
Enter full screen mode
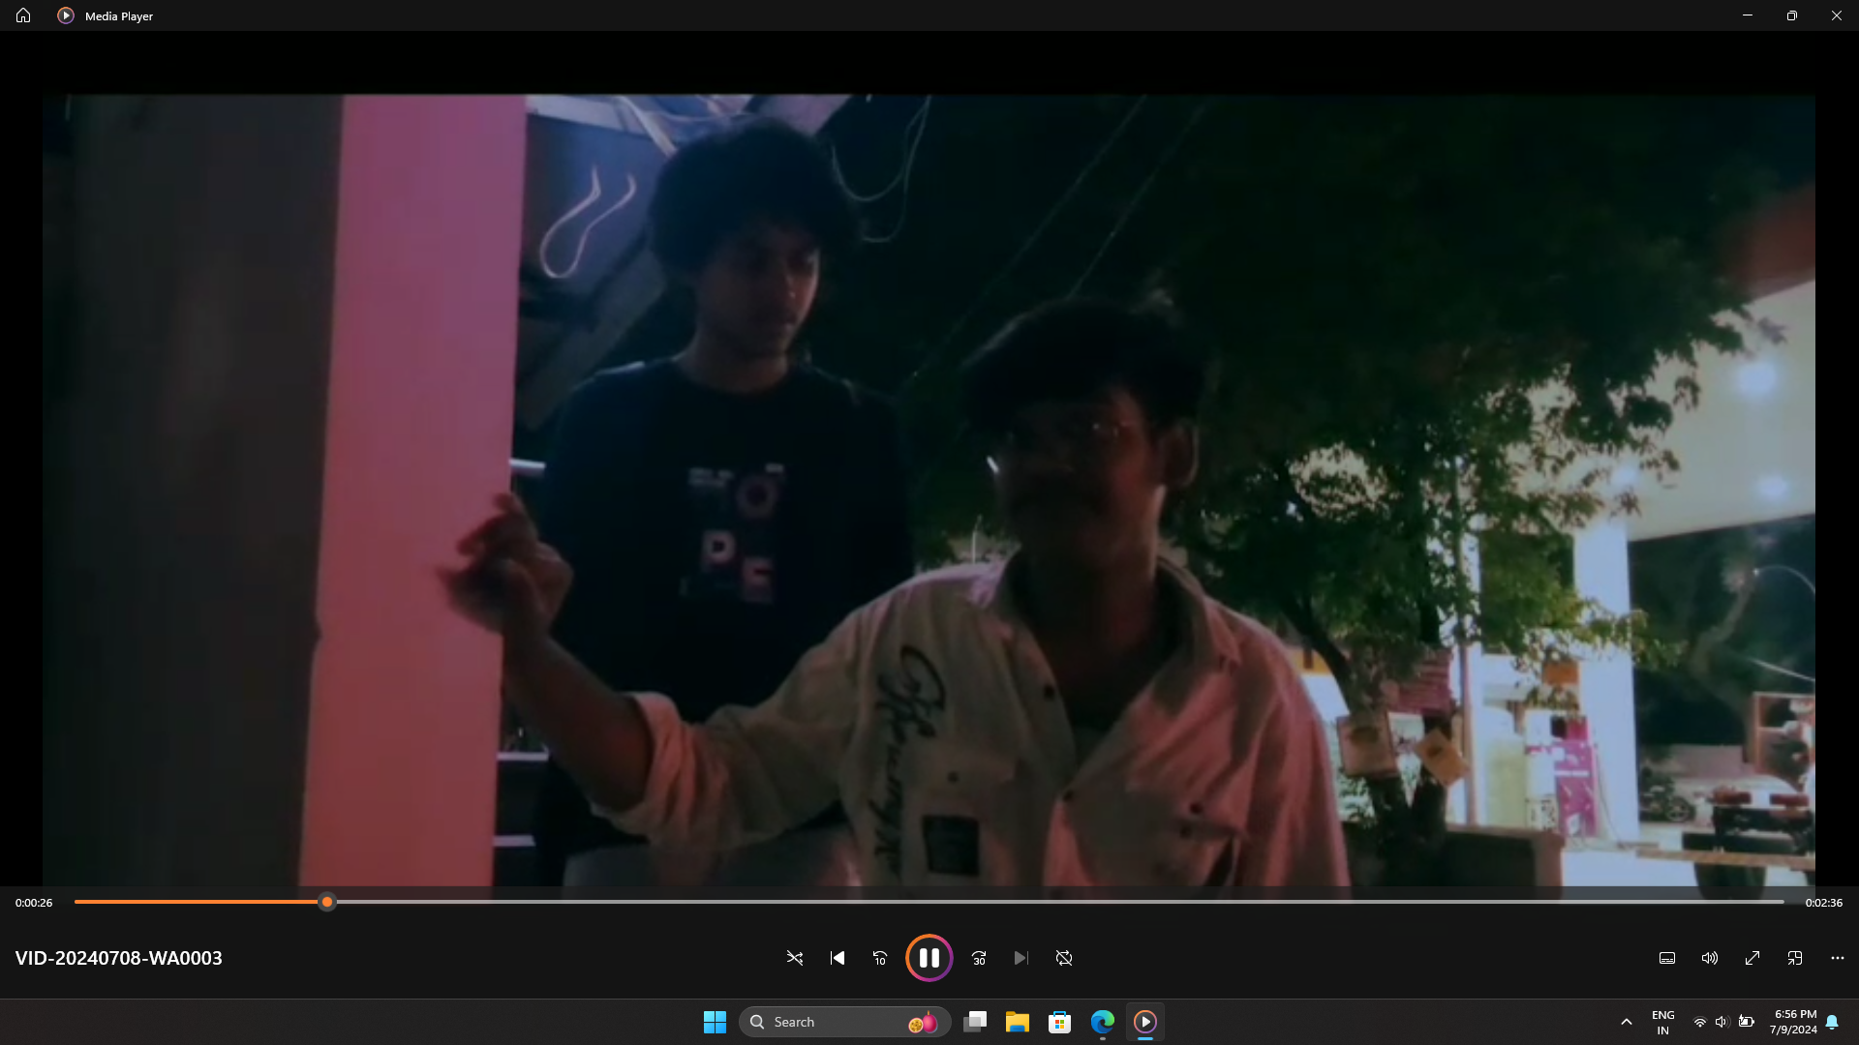1752,958
